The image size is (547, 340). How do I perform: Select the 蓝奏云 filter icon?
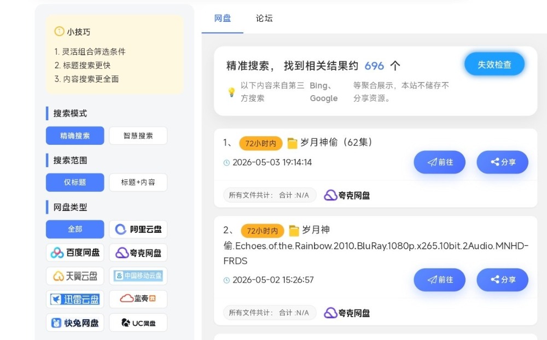point(138,299)
